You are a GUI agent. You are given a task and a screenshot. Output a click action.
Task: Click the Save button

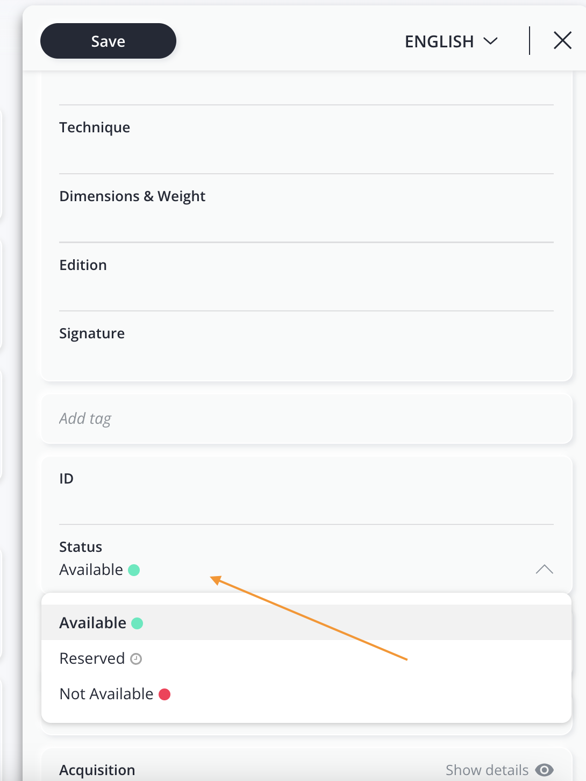(108, 41)
